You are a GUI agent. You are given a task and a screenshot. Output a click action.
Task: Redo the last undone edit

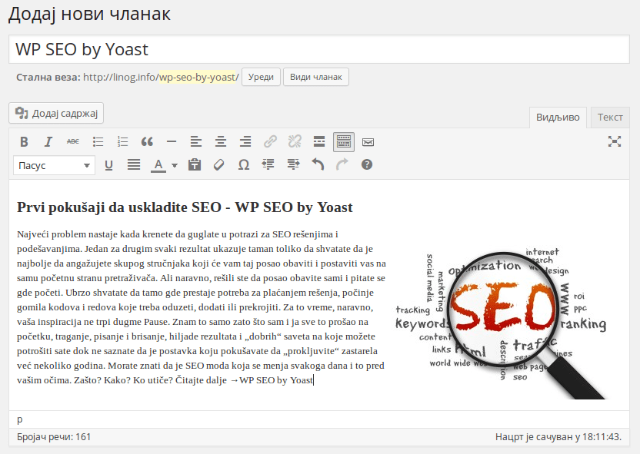click(x=342, y=165)
